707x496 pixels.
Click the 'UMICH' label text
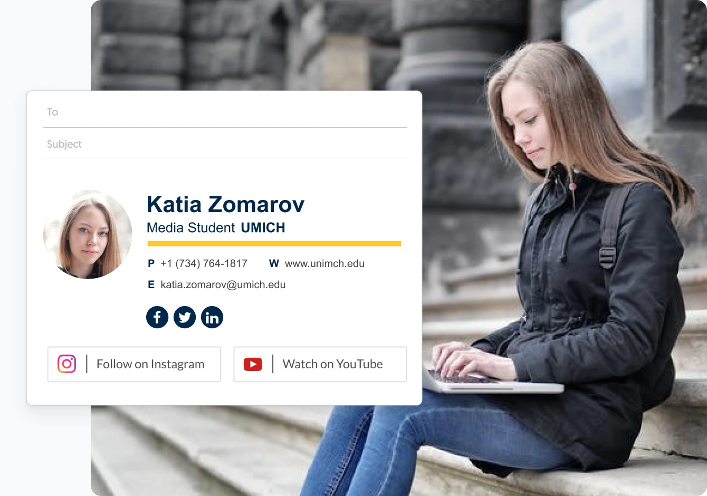pos(263,227)
